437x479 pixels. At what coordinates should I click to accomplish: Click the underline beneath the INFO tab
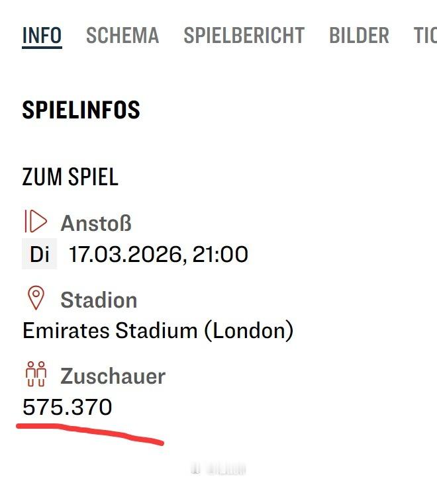42,48
